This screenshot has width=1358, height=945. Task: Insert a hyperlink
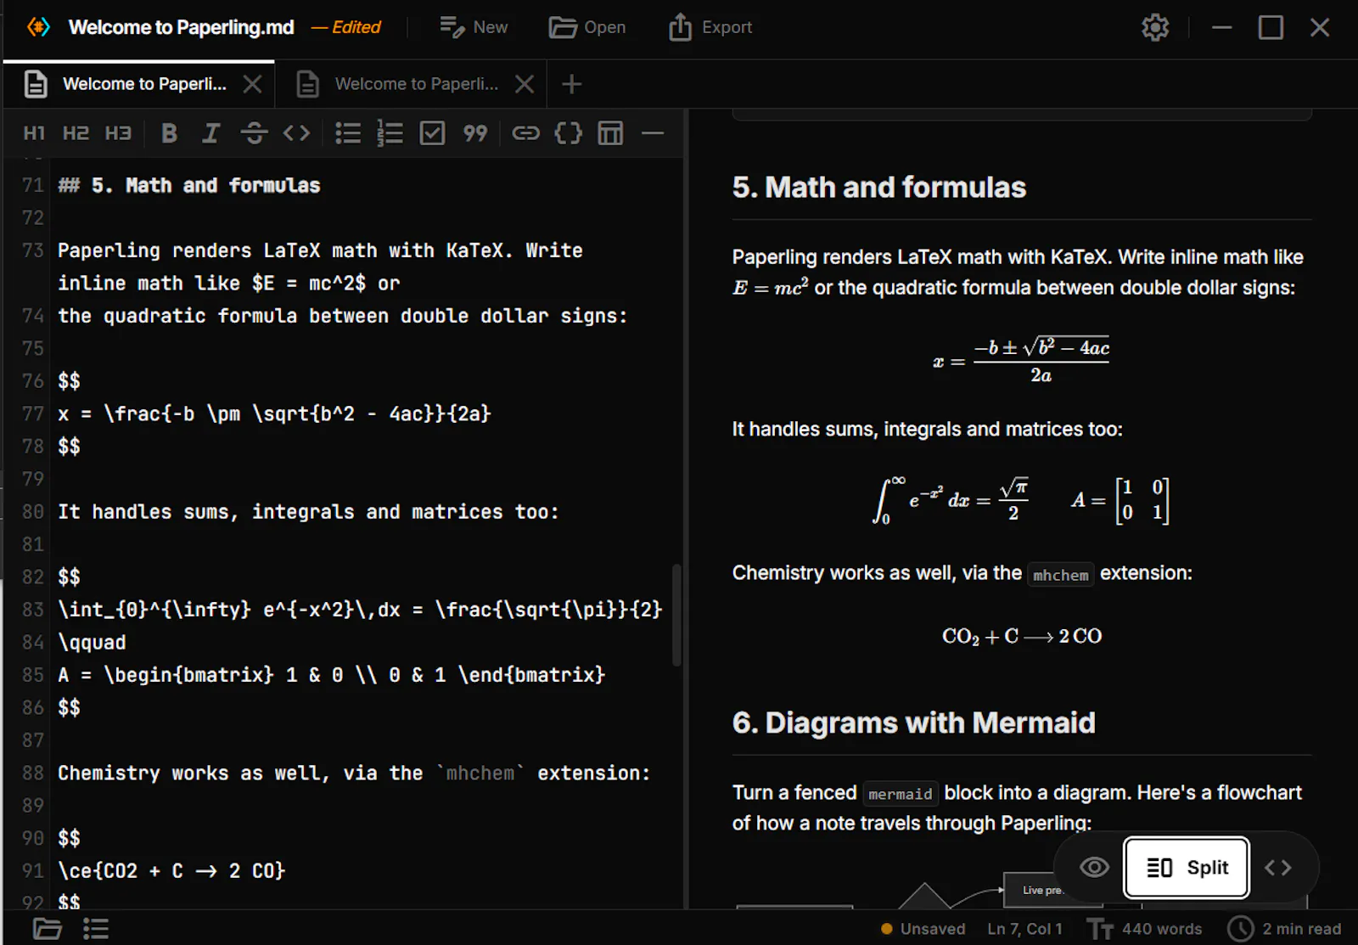tap(526, 133)
